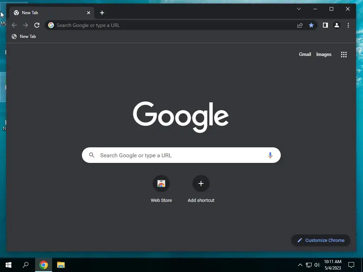Click the browser forward arrow
The width and height of the screenshot is (363, 272).
[x=26, y=25]
